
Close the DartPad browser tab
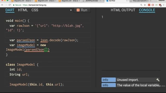[x=127, y=1]
